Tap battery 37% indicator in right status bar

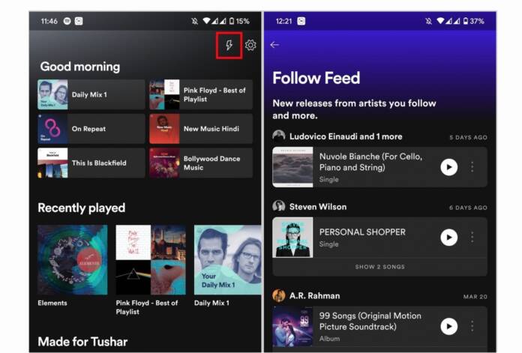click(x=473, y=21)
